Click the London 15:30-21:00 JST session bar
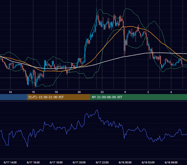 tap(58, 97)
